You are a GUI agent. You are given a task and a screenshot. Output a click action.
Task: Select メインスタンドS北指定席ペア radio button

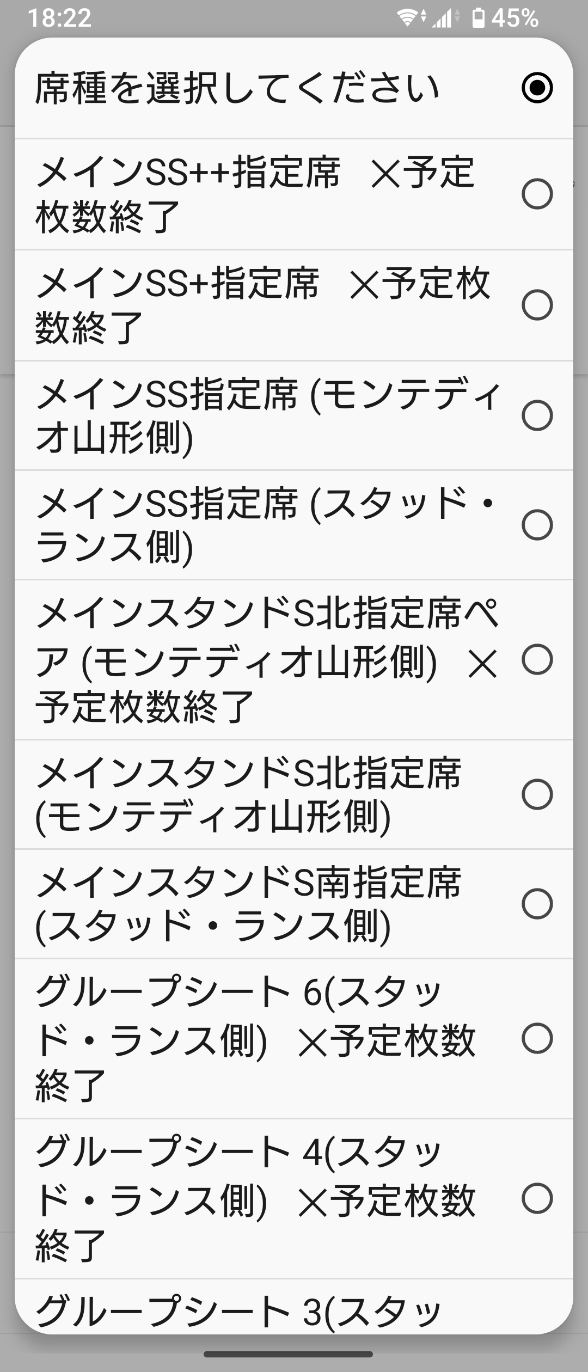tap(537, 659)
